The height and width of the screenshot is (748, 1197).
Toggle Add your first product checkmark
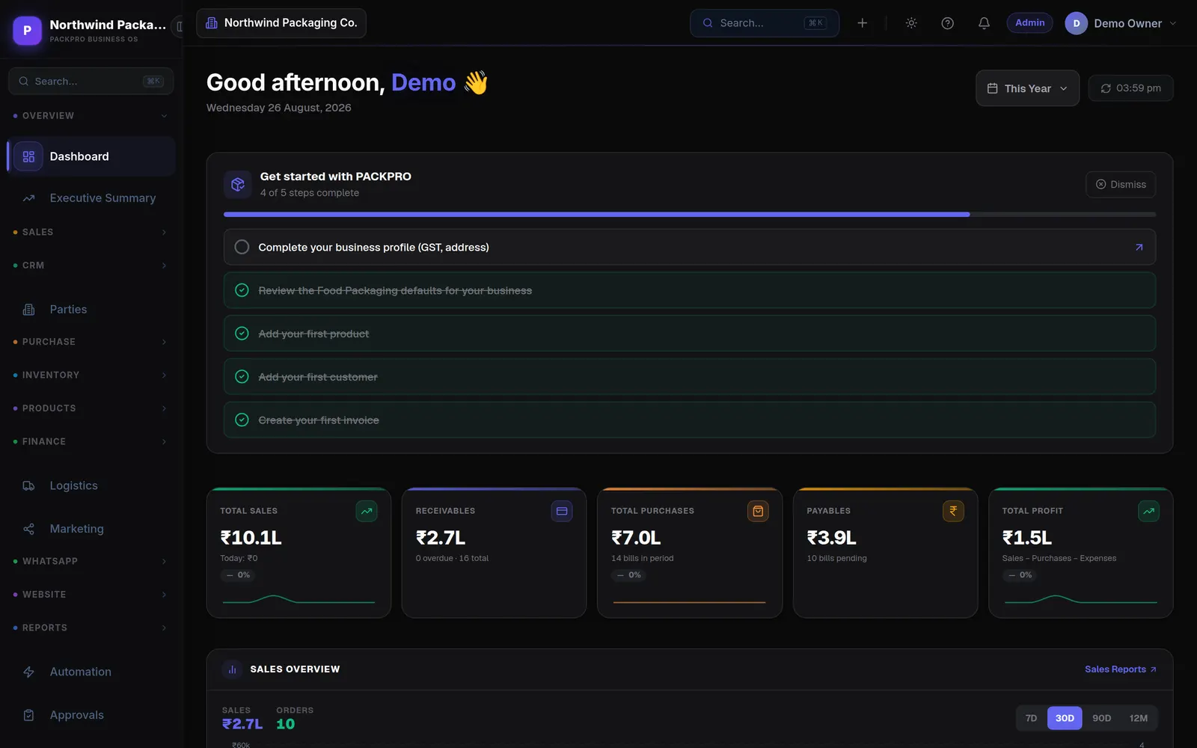pyautogui.click(x=242, y=334)
